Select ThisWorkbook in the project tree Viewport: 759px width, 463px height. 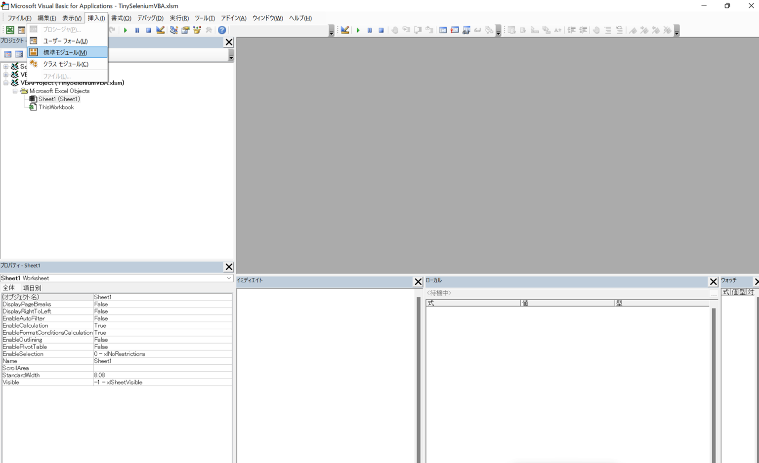[56, 107]
